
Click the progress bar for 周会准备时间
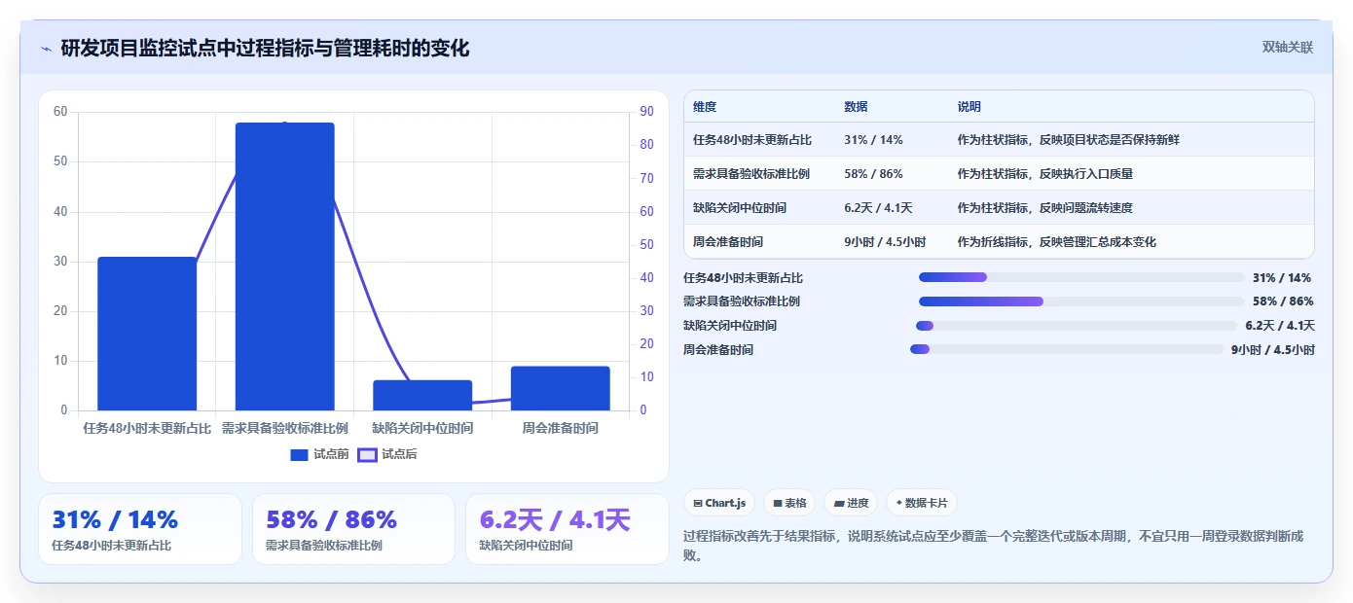(1067, 349)
